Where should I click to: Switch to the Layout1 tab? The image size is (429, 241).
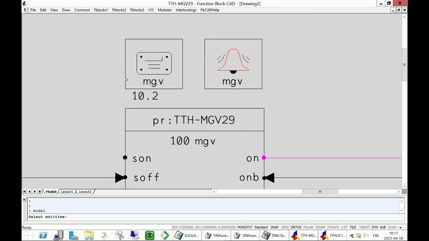click(67, 192)
